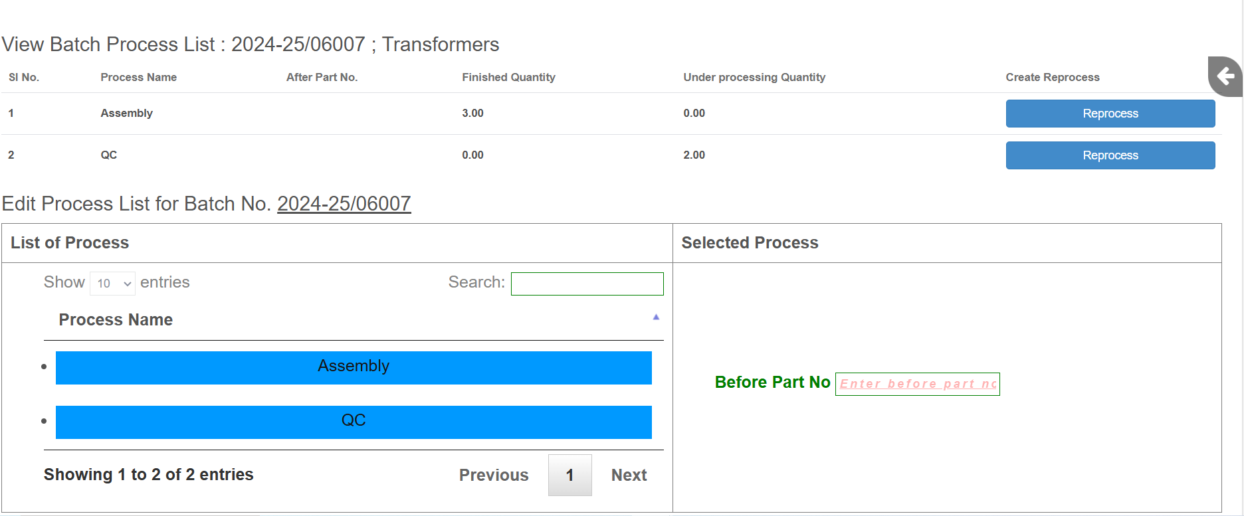
Task: Click the Finished Quantity column header
Action: [508, 77]
